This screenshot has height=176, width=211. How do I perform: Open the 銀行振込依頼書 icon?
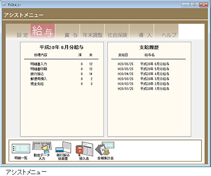(63, 151)
